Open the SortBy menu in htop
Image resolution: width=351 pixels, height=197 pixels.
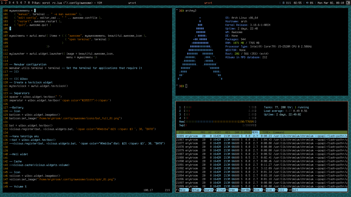tap(245, 190)
